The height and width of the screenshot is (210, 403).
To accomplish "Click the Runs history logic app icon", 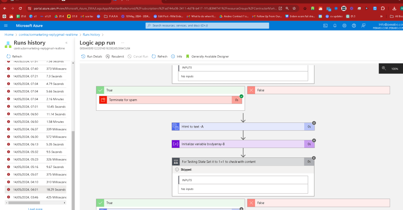I will [x=8, y=45].
